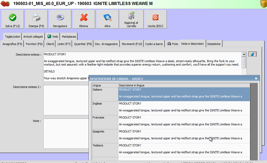
Task: Close the Descrizioni in lingua popup
Action: [256, 78]
